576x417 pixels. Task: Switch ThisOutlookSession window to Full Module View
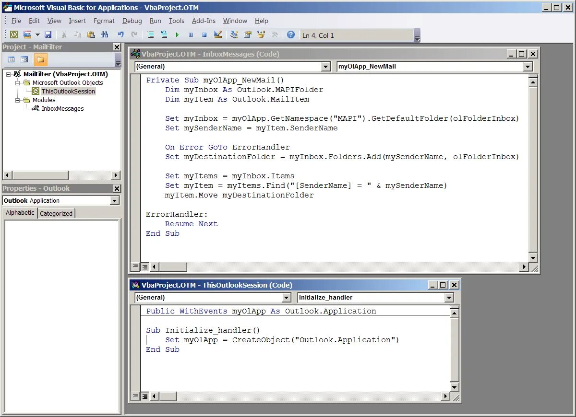click(x=145, y=396)
